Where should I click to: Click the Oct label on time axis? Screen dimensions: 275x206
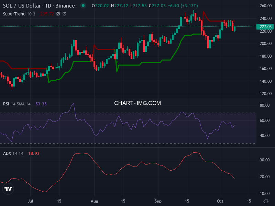pos(220,201)
